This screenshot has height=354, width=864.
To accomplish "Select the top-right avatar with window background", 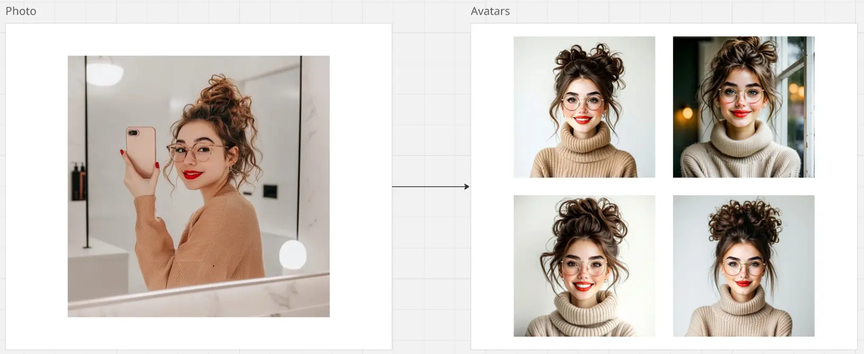I will pyautogui.click(x=743, y=107).
